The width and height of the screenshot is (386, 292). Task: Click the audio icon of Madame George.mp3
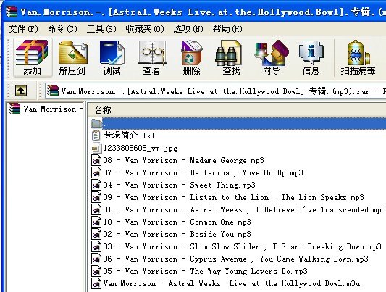point(96,160)
